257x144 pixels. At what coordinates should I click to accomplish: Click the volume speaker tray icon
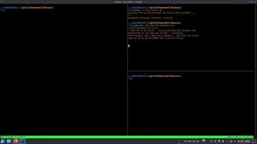tap(223, 141)
